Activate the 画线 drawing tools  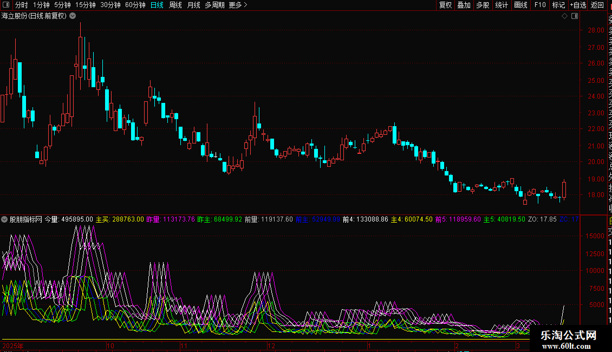(x=520, y=5)
